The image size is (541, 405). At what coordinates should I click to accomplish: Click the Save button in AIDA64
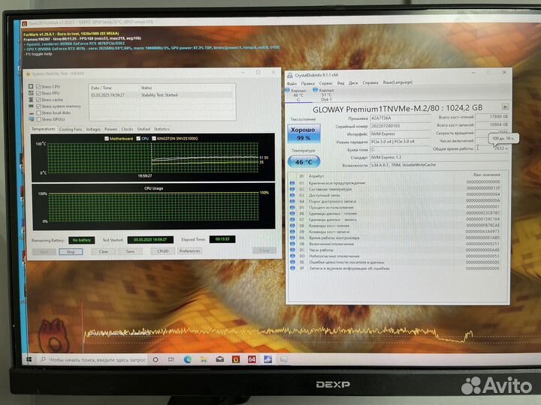click(x=130, y=251)
